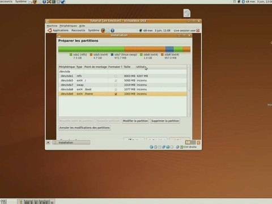Toggle format checkbox for /dev/sda1
272x204 pixels.
pyautogui.click(x=116, y=76)
